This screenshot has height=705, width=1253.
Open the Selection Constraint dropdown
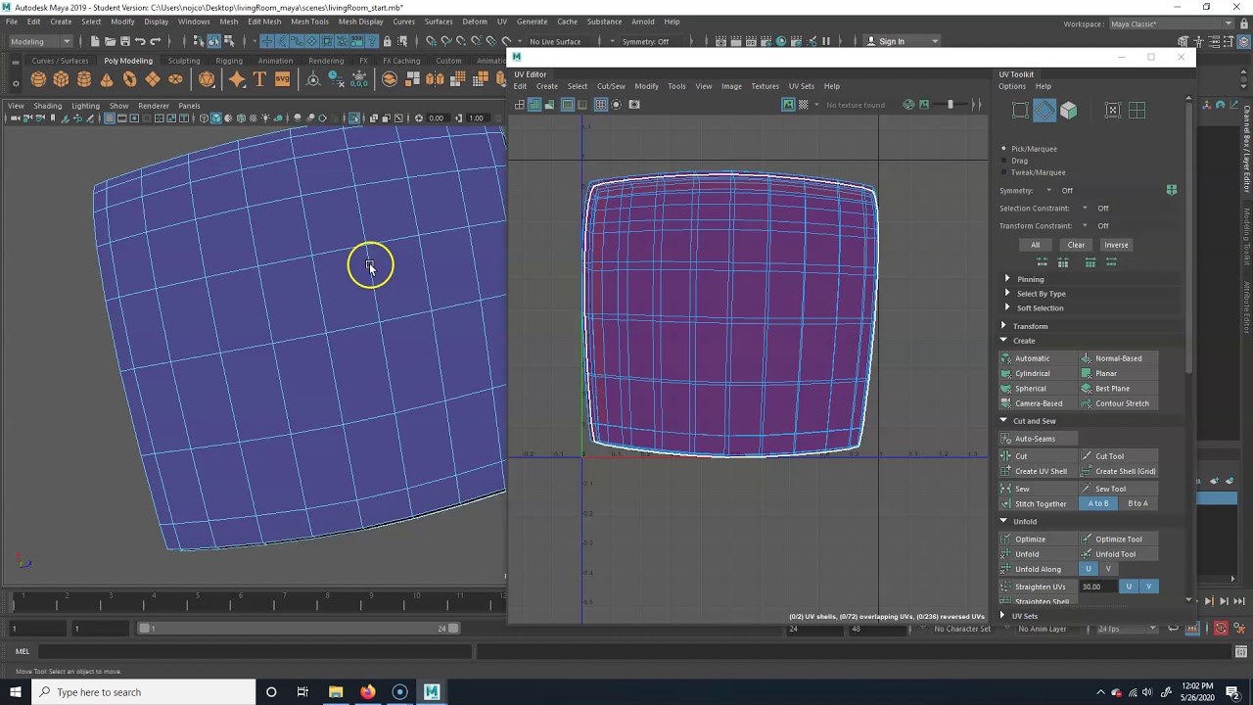[x=1085, y=209]
